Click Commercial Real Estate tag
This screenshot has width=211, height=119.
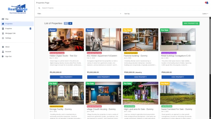[x=169, y=53]
